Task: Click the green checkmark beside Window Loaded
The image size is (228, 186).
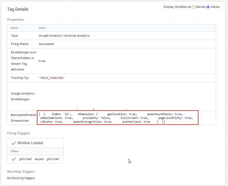Action: click(x=14, y=143)
